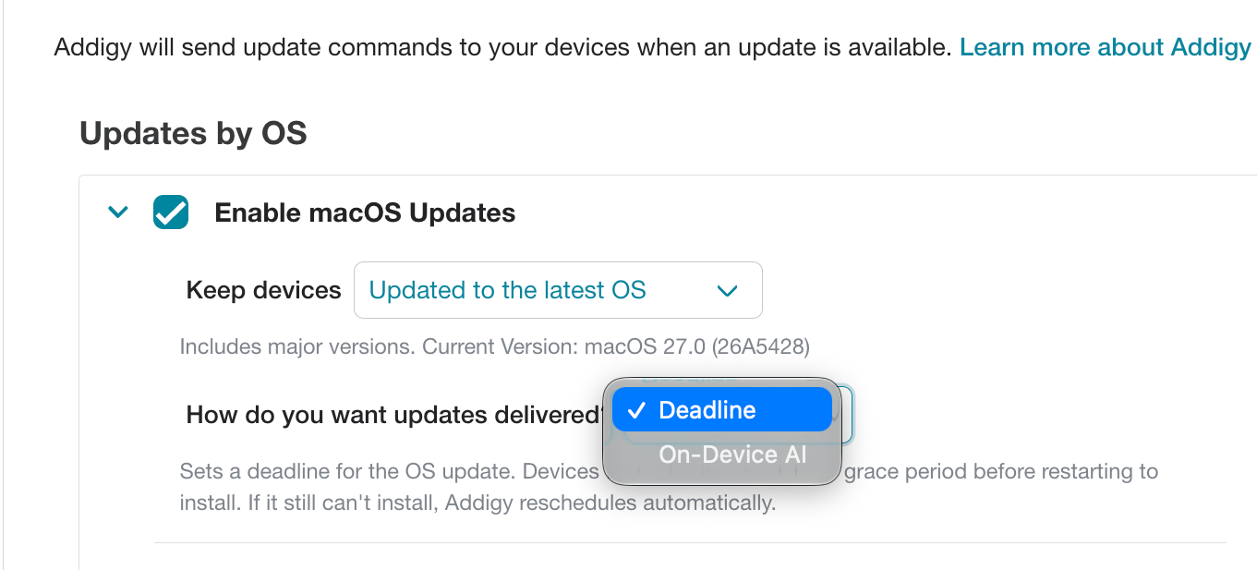1257x570 pixels.
Task: Click the Enable macOS Updates label
Action: [365, 212]
